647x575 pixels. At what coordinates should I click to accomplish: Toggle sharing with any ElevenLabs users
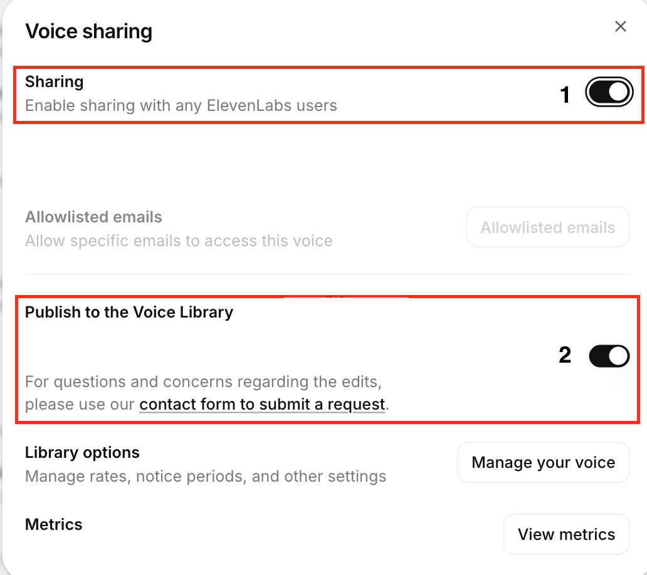coord(609,91)
